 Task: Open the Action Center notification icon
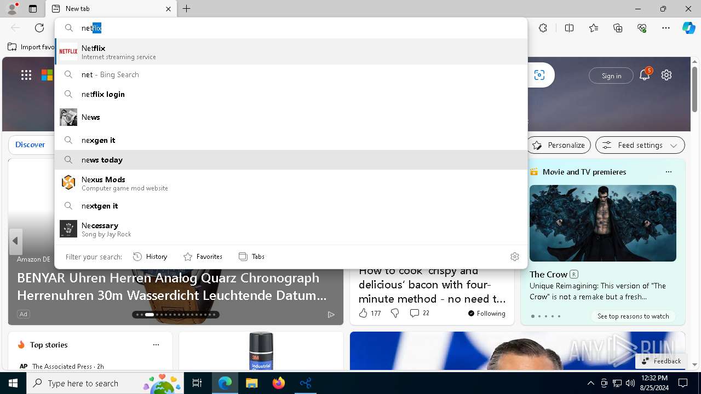pos(683,383)
